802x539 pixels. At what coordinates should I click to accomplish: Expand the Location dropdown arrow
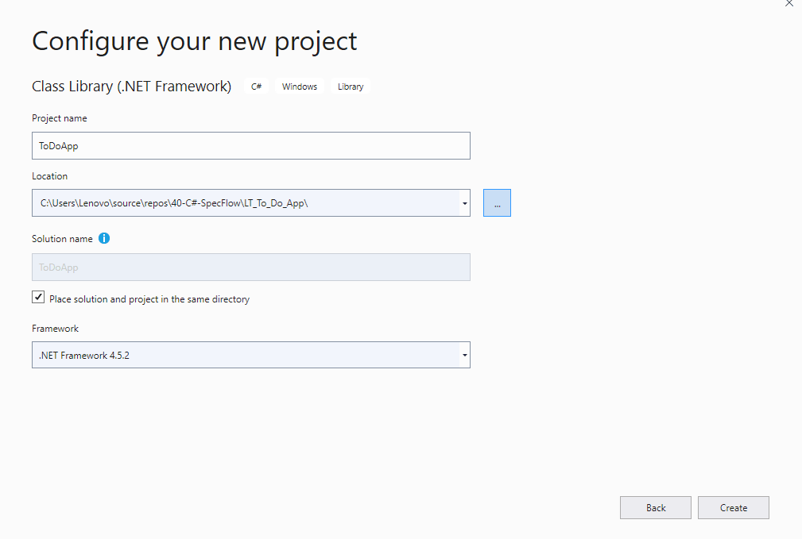(464, 203)
